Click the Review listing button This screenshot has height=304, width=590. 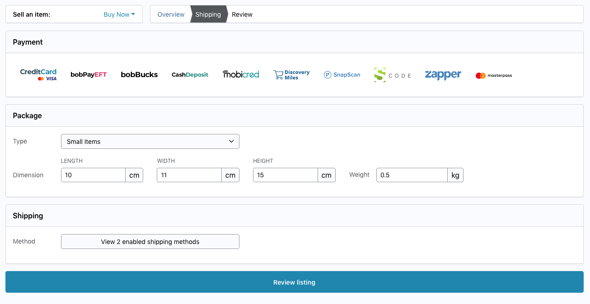pyautogui.click(x=294, y=282)
